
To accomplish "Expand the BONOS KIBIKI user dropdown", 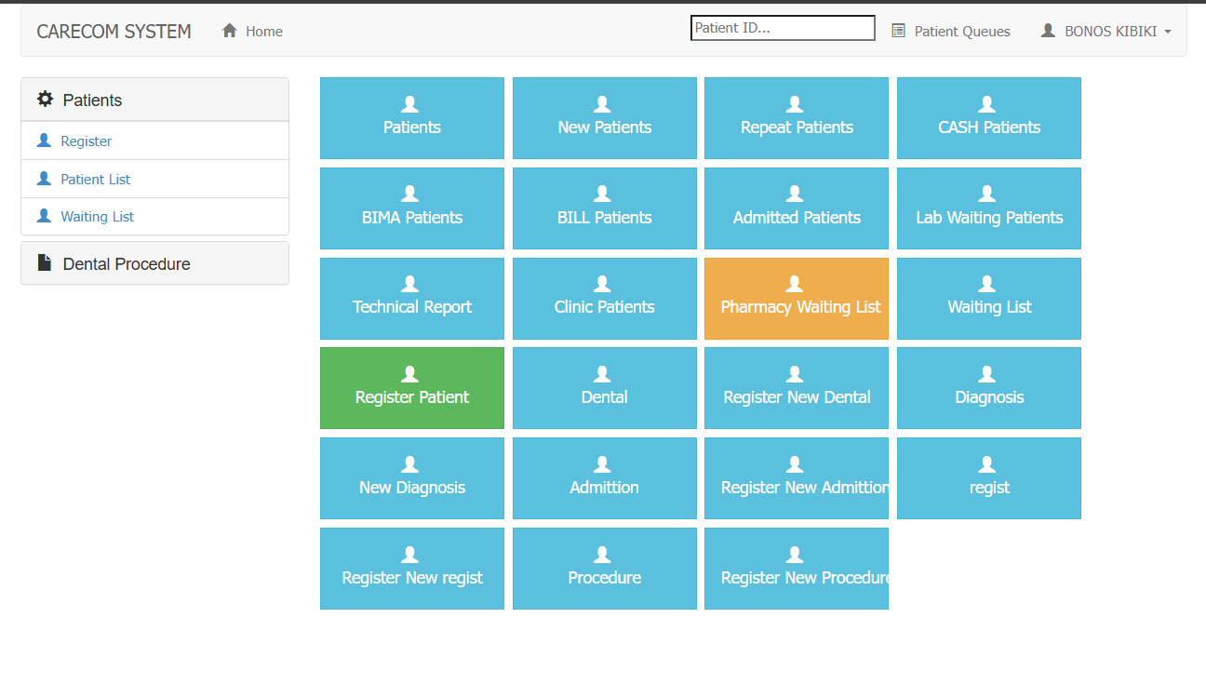I will (1107, 30).
